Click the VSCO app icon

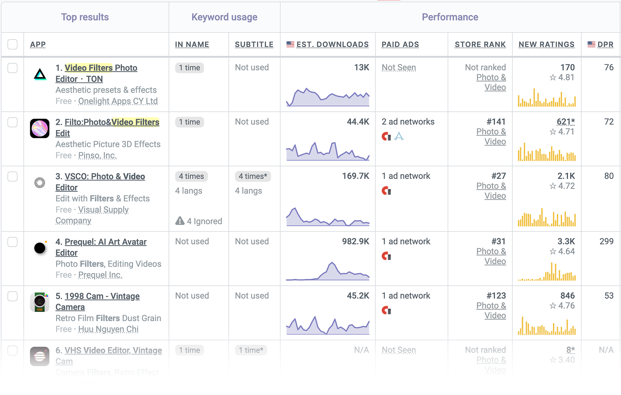[40, 183]
